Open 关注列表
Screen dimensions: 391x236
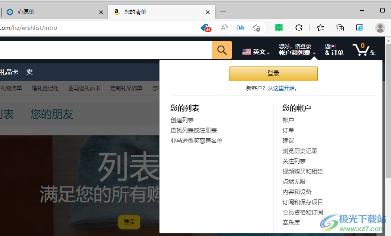click(x=294, y=161)
